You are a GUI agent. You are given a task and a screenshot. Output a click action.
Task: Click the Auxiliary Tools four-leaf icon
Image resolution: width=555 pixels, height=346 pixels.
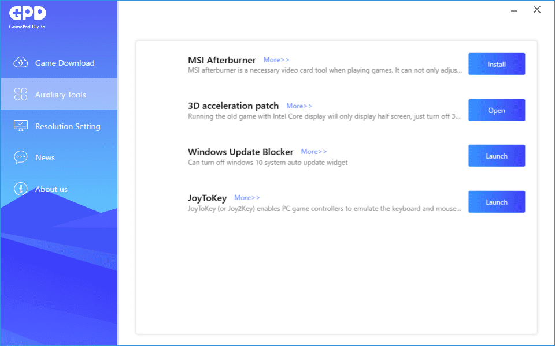(x=21, y=94)
